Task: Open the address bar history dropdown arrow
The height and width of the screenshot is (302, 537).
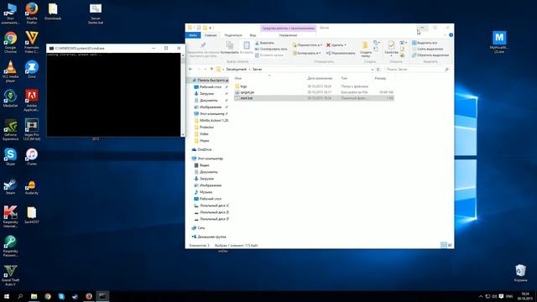Action: pyautogui.click(x=373, y=70)
